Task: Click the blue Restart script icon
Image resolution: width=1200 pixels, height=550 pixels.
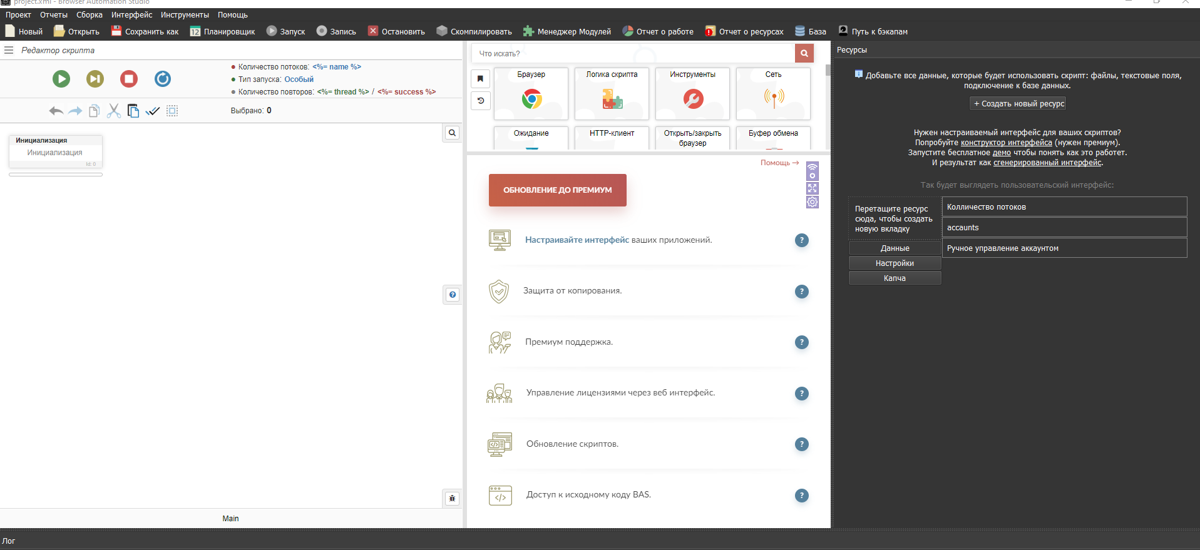Action: (x=163, y=79)
